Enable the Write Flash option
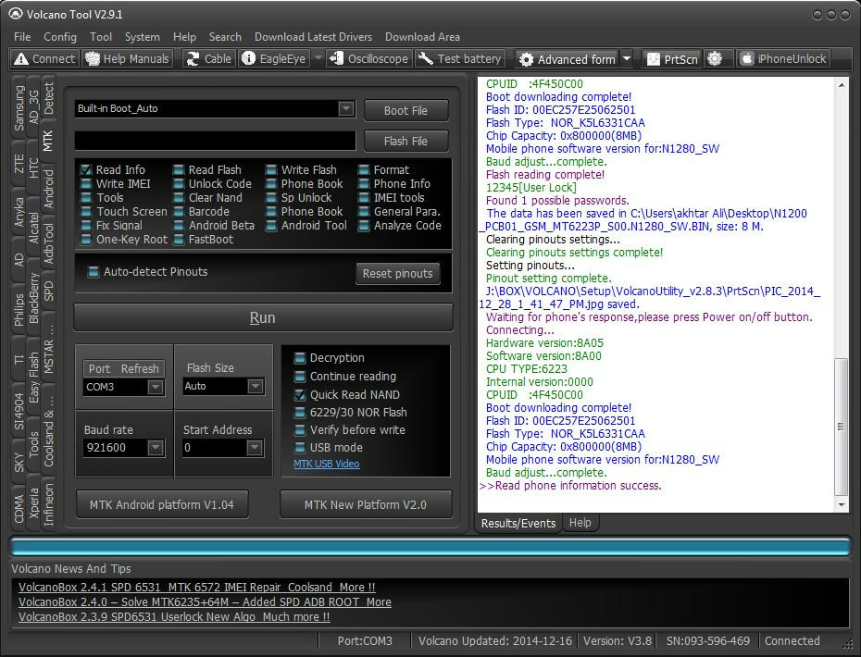The height and width of the screenshot is (657, 861). click(x=271, y=169)
